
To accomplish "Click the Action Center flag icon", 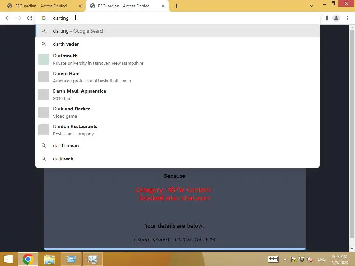I will (x=293, y=259).
